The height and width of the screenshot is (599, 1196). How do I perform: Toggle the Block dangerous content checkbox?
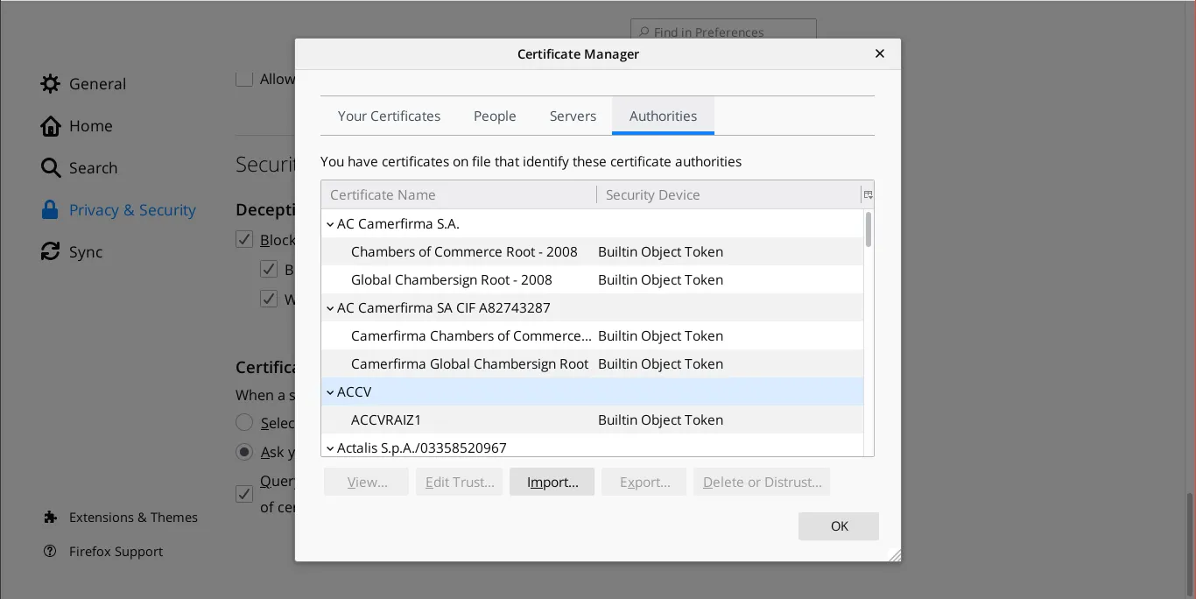[x=244, y=239]
